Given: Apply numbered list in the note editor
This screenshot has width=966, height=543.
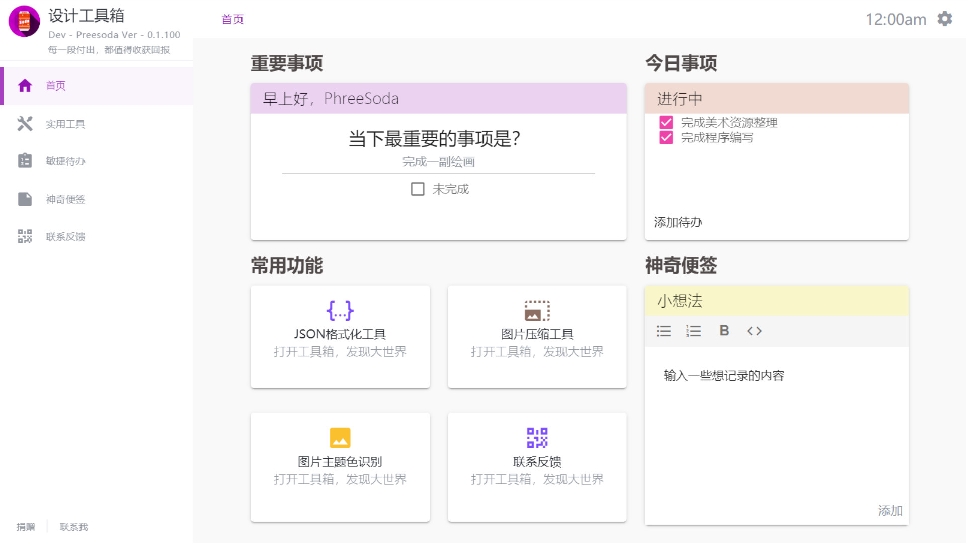Looking at the screenshot, I should tap(693, 331).
